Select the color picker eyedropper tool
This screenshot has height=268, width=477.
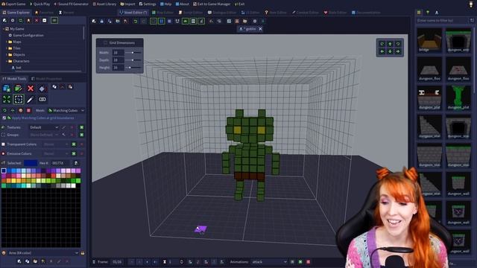click(x=30, y=99)
